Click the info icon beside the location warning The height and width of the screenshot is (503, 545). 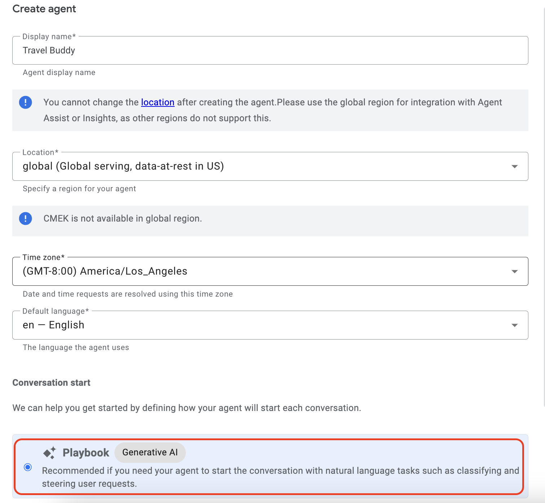tap(25, 102)
